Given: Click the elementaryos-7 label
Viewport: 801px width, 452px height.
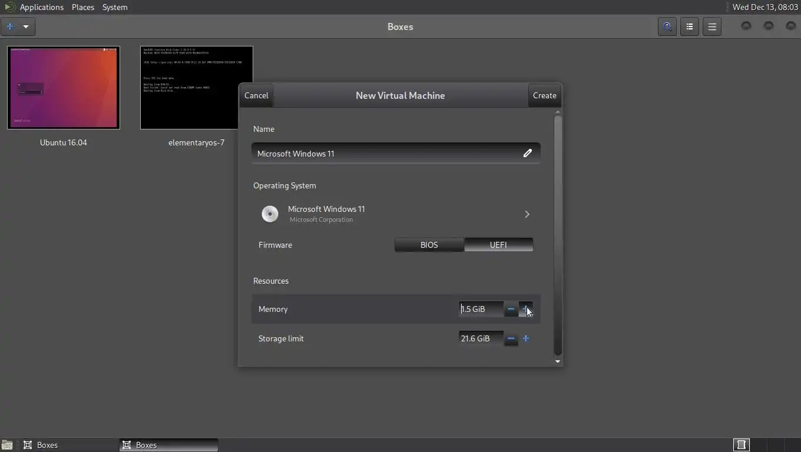Looking at the screenshot, I should pos(197,142).
